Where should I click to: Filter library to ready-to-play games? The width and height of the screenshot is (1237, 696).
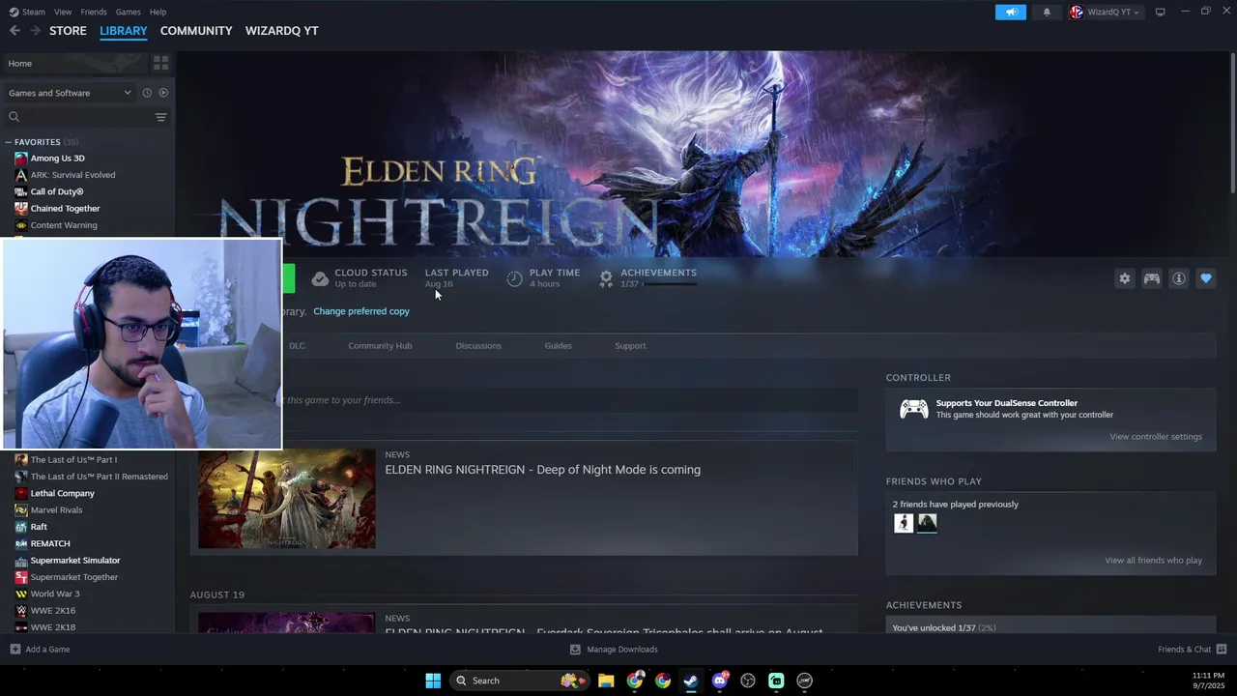(x=163, y=93)
